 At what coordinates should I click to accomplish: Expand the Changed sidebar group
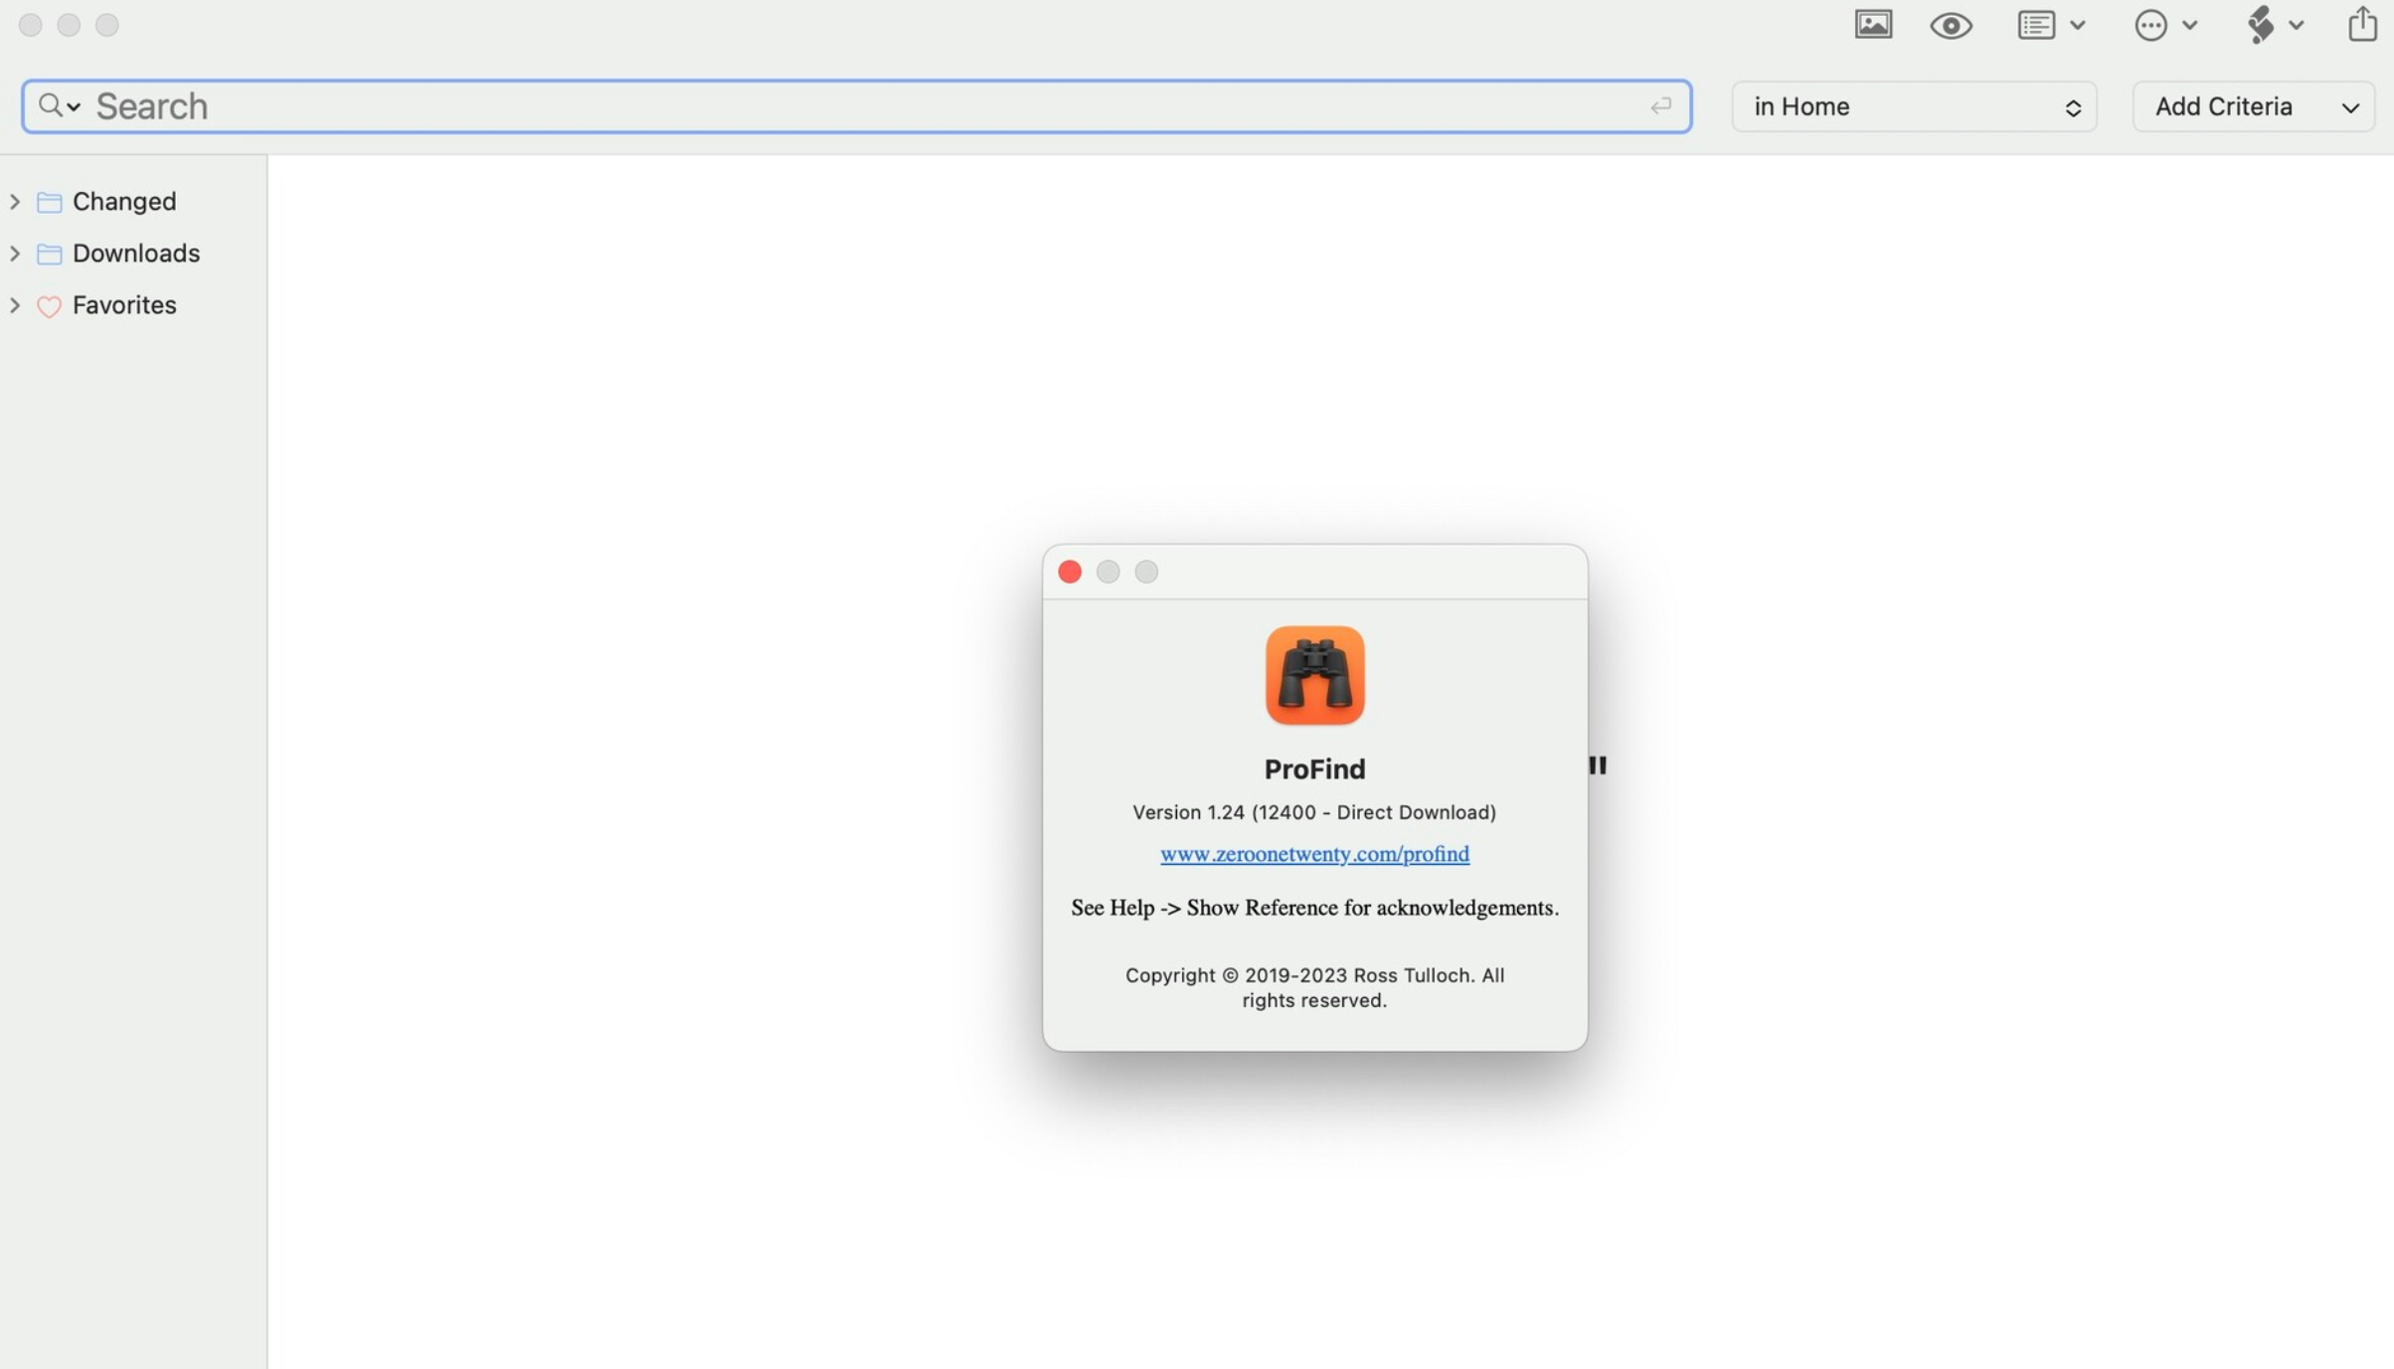coord(15,201)
